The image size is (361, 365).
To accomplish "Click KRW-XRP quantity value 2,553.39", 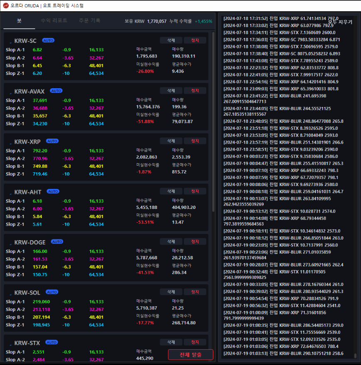I will pos(181,157).
